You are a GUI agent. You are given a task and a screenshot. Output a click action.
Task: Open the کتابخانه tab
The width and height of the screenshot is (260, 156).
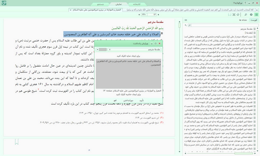click(x=137, y=4)
